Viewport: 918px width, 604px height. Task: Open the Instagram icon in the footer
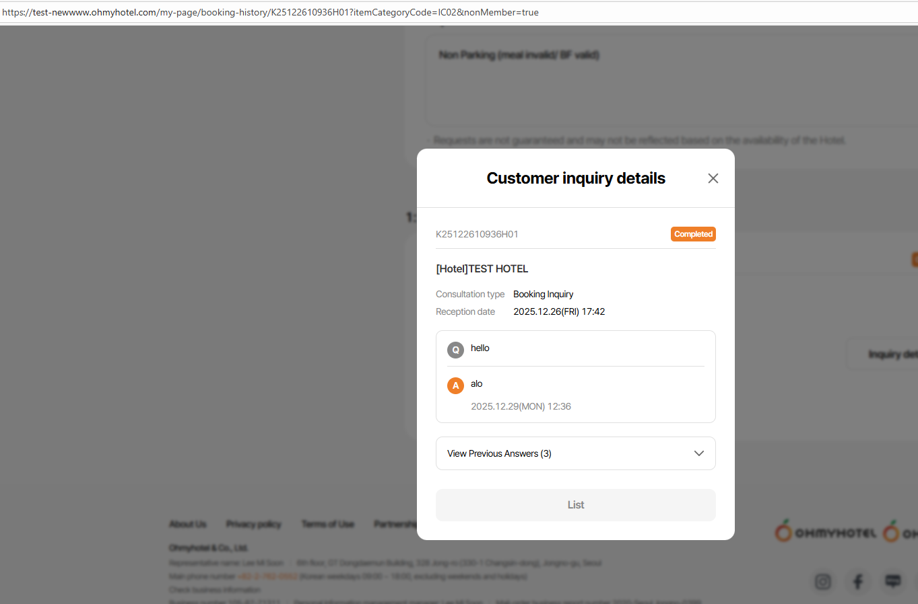point(823,582)
